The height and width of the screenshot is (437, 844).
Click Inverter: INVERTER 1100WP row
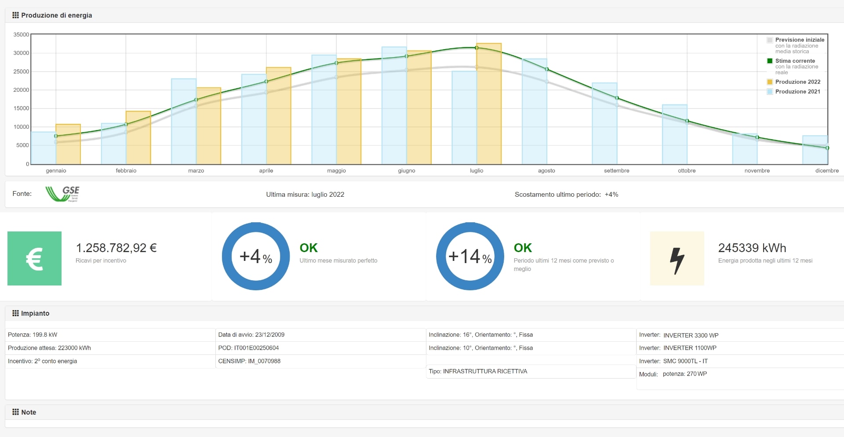(740, 348)
